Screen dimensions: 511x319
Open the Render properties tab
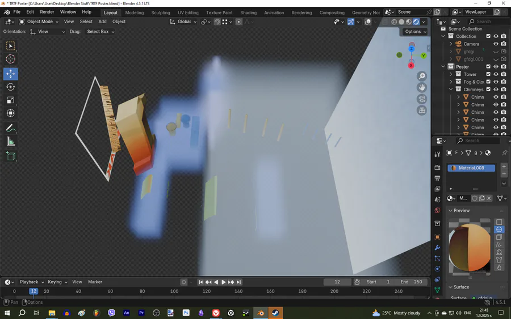point(437,168)
